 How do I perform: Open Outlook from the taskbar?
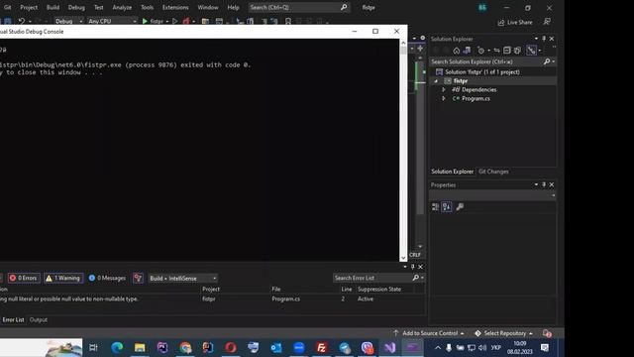(x=276, y=348)
